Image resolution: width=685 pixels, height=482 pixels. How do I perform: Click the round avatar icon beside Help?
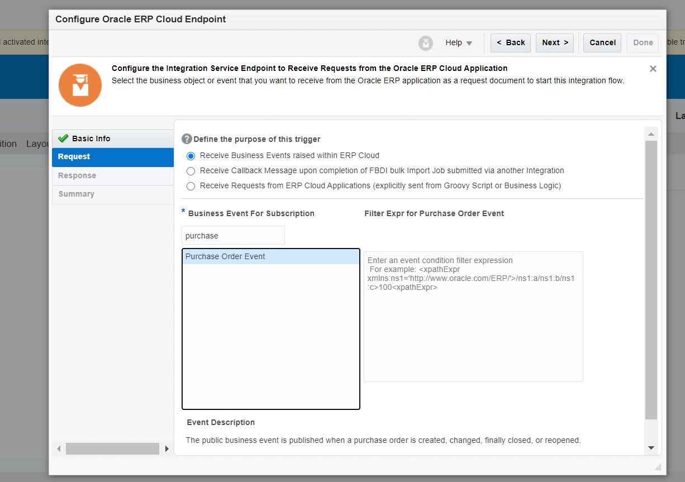(426, 43)
